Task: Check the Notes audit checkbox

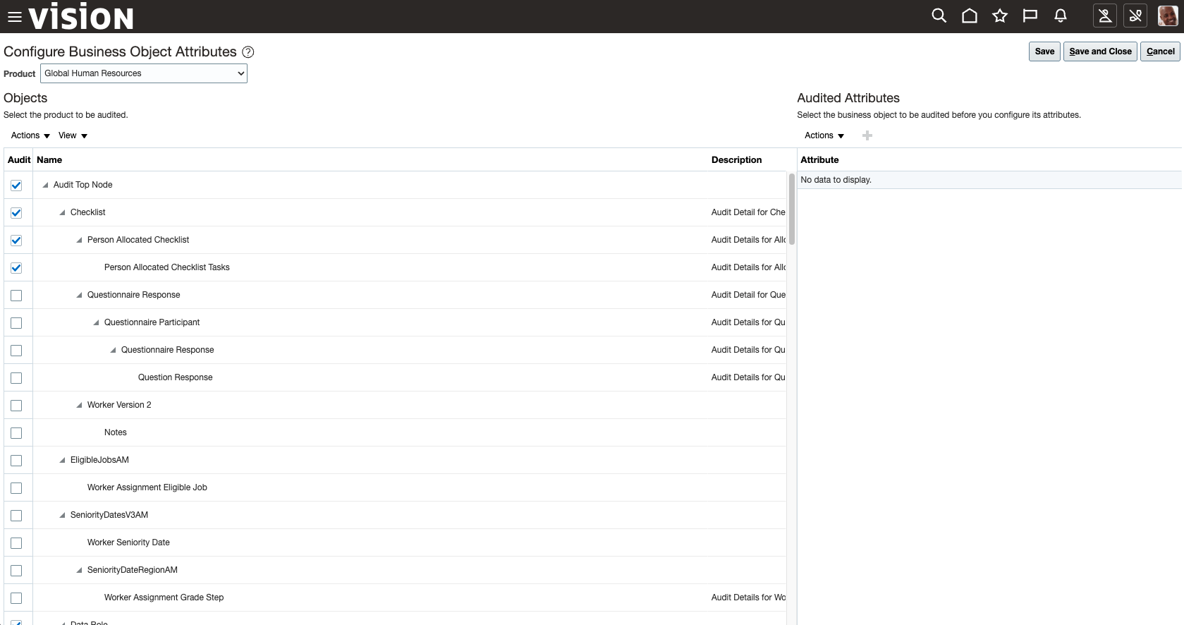Action: pos(16,433)
